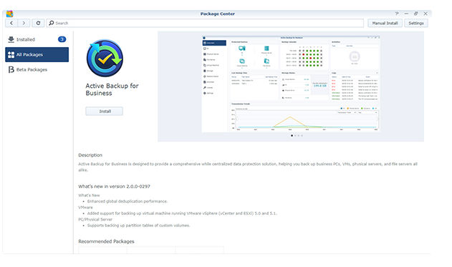Click the magnifier search icon
Screen dimensions: 452x267
click(x=52, y=23)
